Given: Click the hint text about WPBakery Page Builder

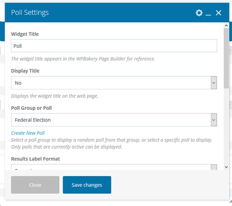Looking at the screenshot, I should click(x=83, y=59).
